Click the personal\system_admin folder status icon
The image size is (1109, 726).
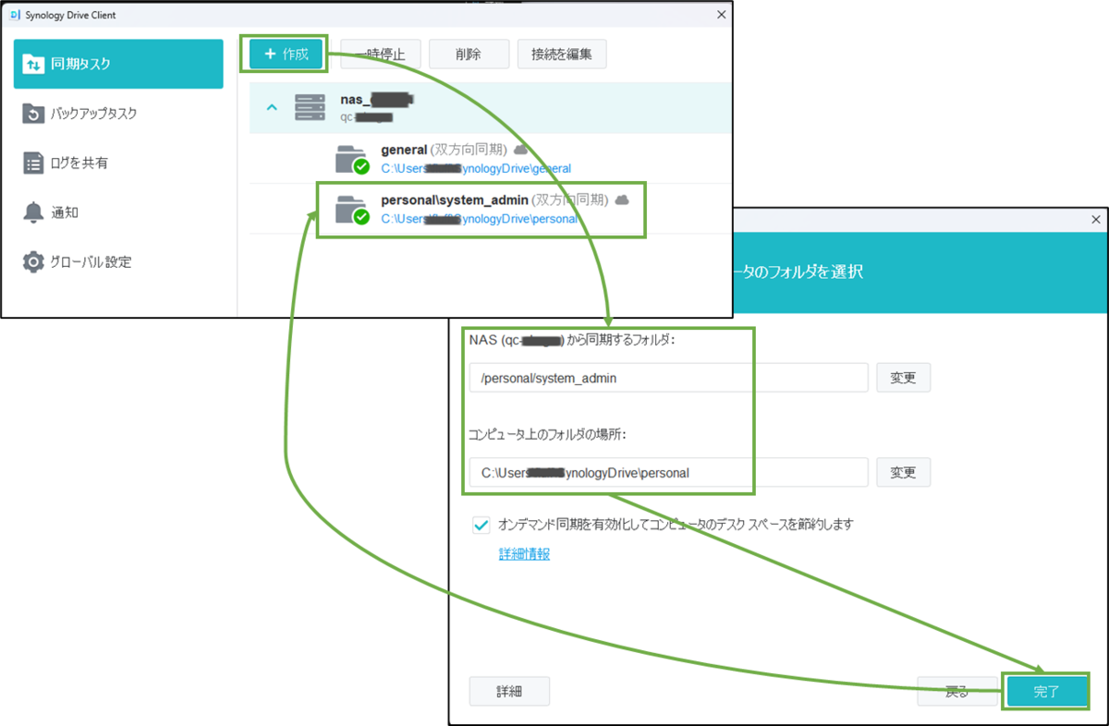click(x=352, y=210)
